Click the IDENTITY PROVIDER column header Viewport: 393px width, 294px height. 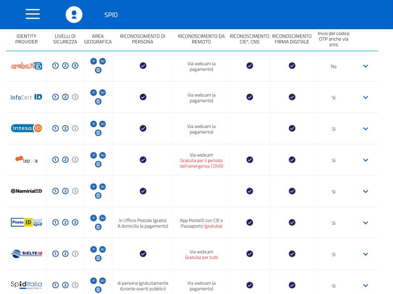(x=26, y=39)
